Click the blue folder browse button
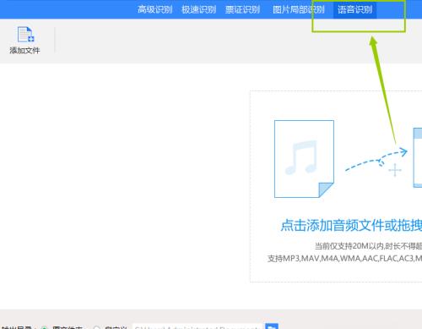Image resolution: width=422 pixels, height=329 pixels. [272, 326]
